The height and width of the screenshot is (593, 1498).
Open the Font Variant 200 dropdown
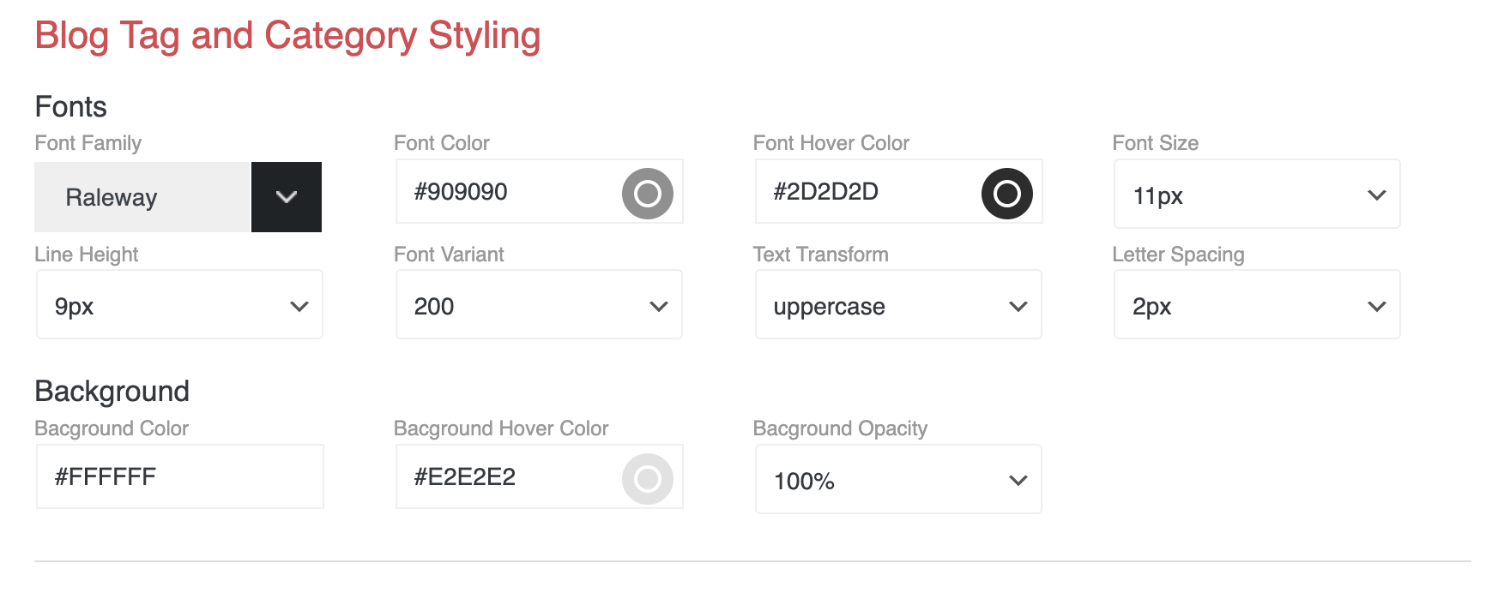pos(539,306)
